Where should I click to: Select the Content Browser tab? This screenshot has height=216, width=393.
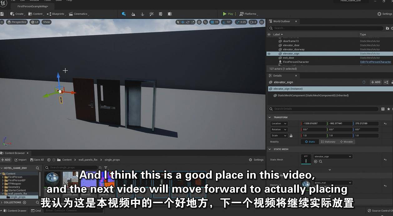pos(15,153)
